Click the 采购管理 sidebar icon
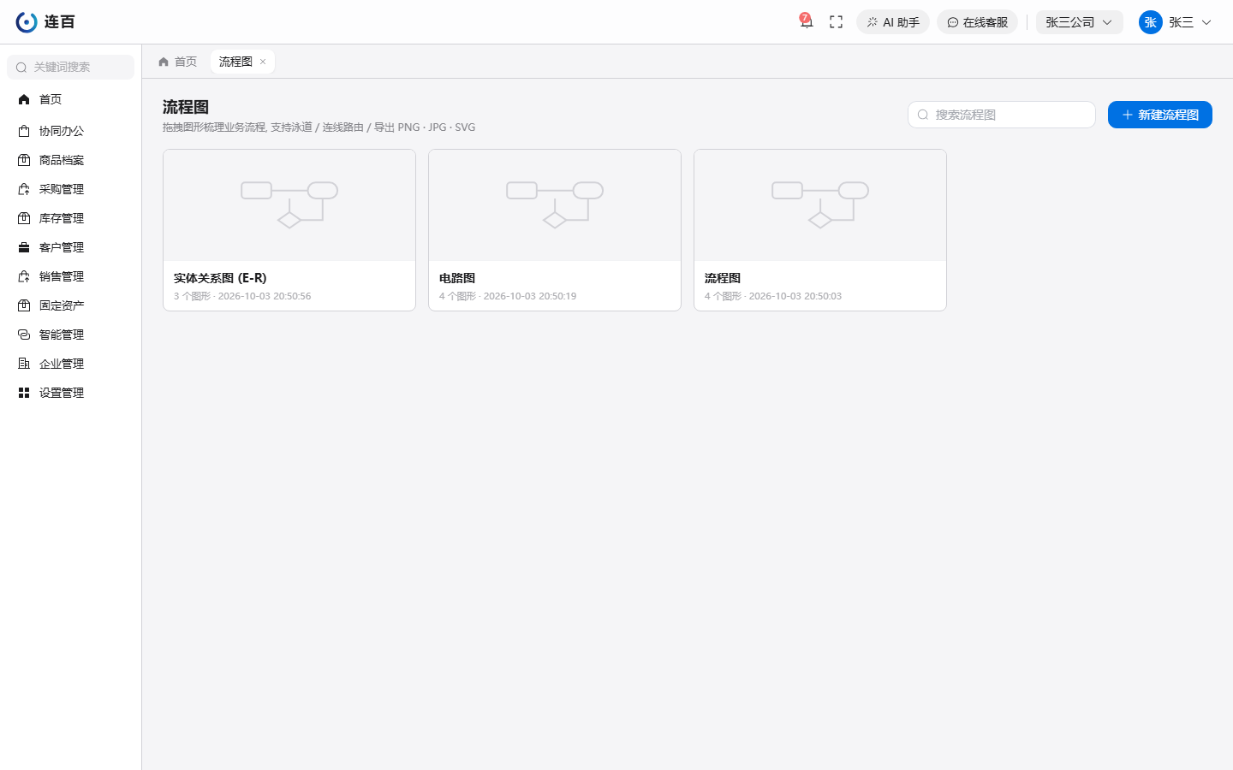The height and width of the screenshot is (770, 1233). [x=24, y=189]
